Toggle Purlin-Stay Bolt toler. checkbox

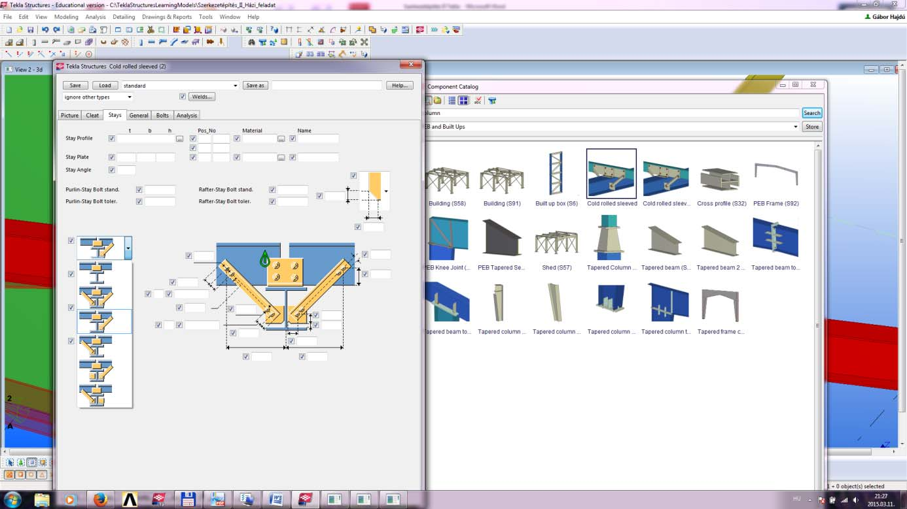(x=139, y=201)
